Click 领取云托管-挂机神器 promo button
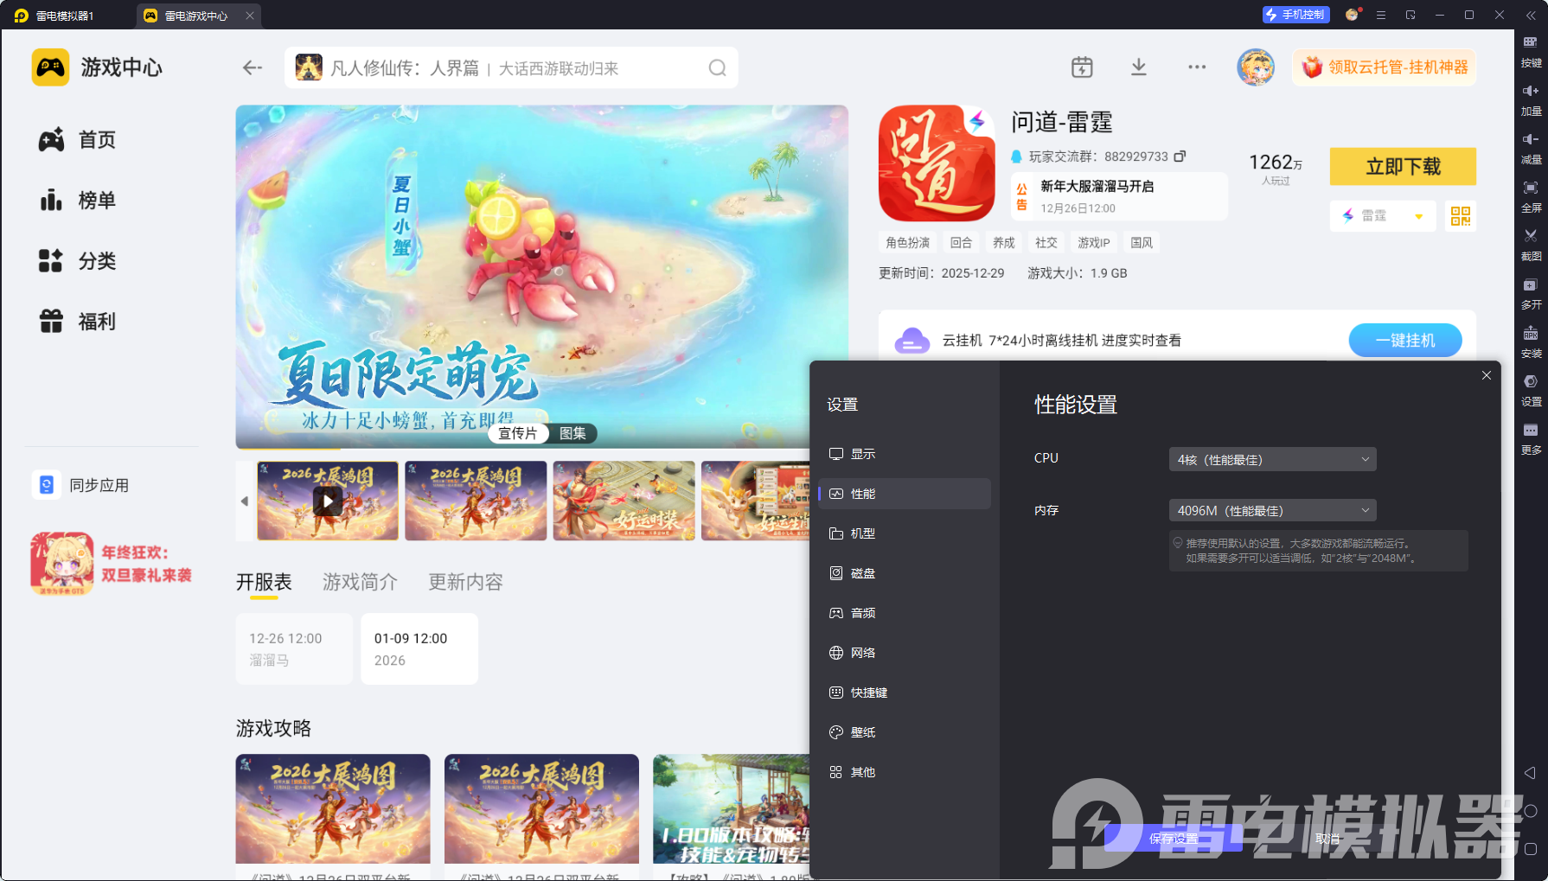 [1385, 67]
